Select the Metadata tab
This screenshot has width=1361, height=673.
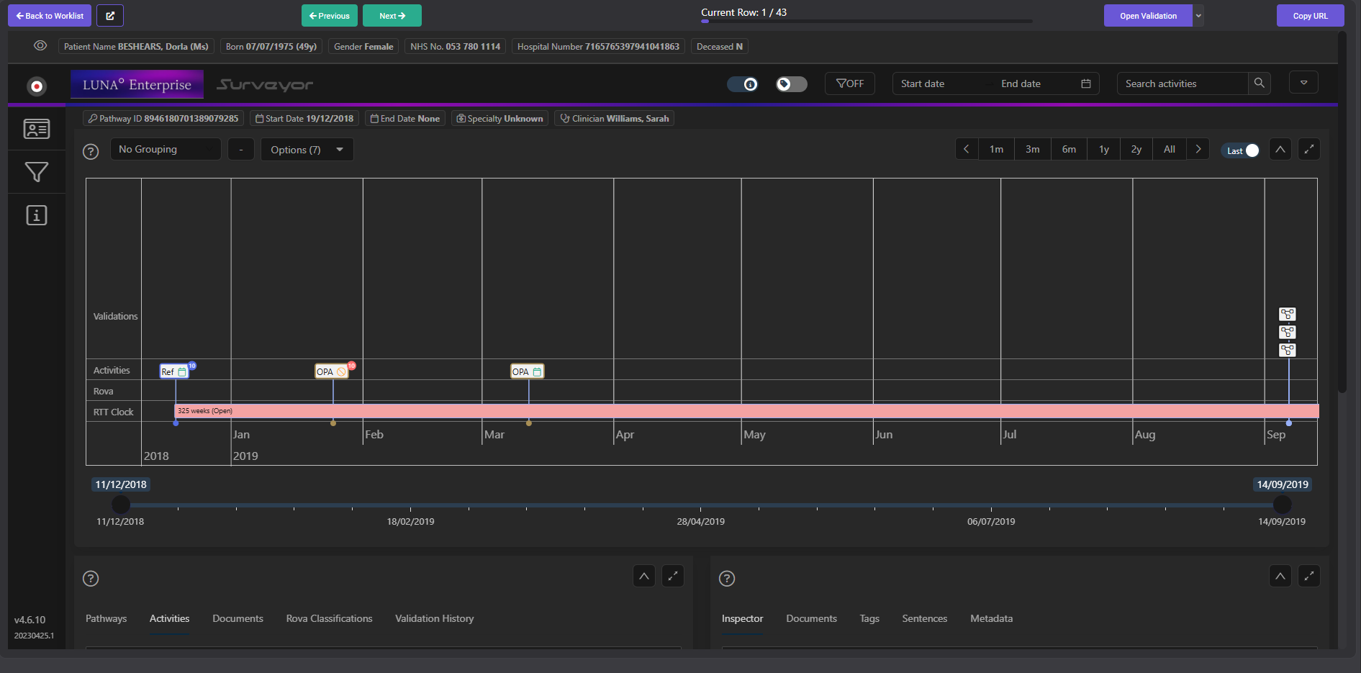tap(991, 618)
